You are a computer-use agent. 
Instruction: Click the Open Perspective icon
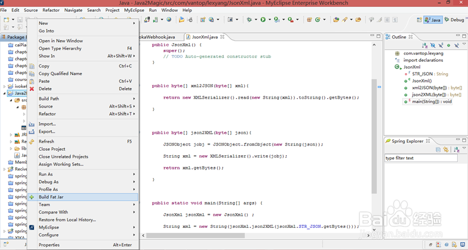coord(419,20)
